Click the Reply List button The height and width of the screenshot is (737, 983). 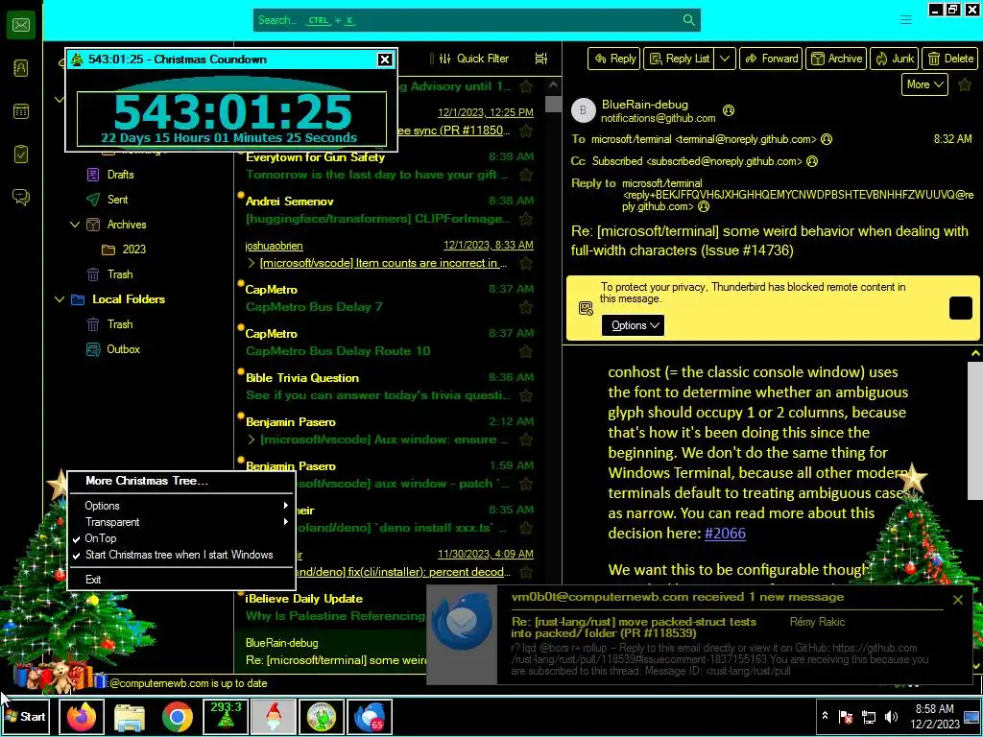(x=680, y=59)
